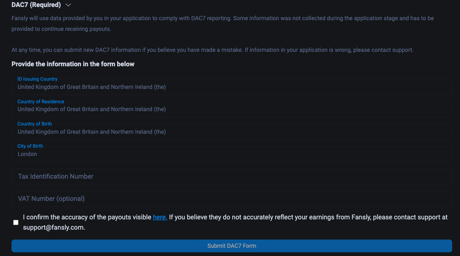The height and width of the screenshot is (256, 460).
Task: Collapse the DAC7 section chevron arrow
Action: click(68, 5)
